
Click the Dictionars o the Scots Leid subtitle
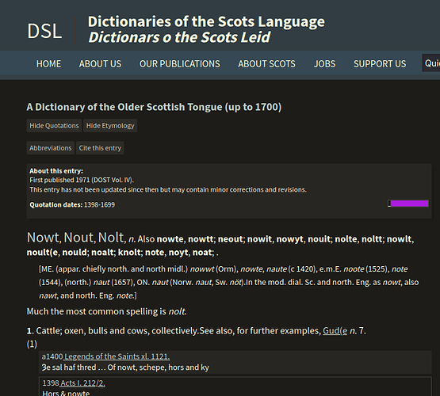coord(179,37)
